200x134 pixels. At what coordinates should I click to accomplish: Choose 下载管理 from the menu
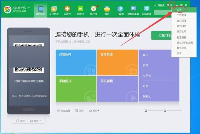click(181, 15)
